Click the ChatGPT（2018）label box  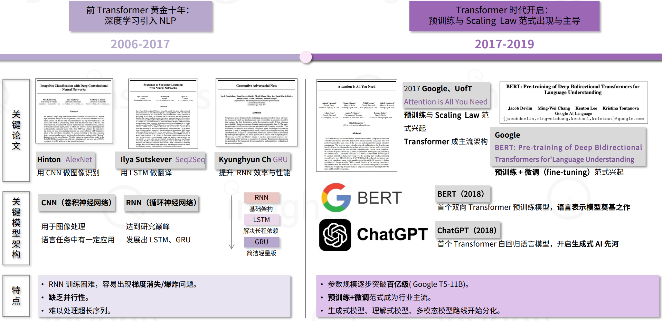coord(468,230)
